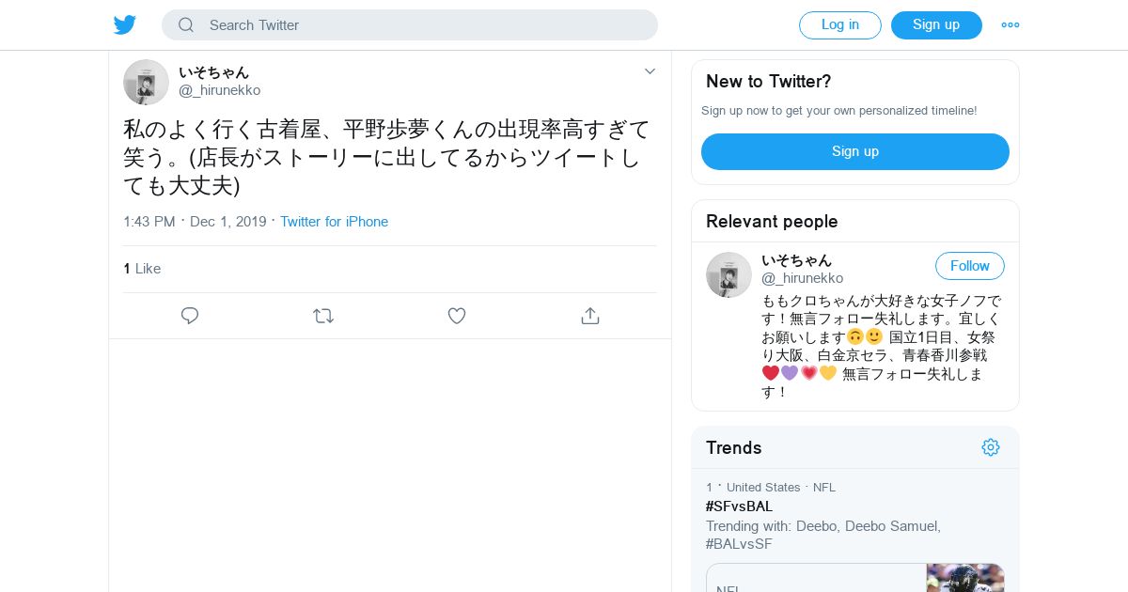Retweet the post using the retweet icon
The height and width of the screenshot is (592, 1128).
click(x=323, y=316)
